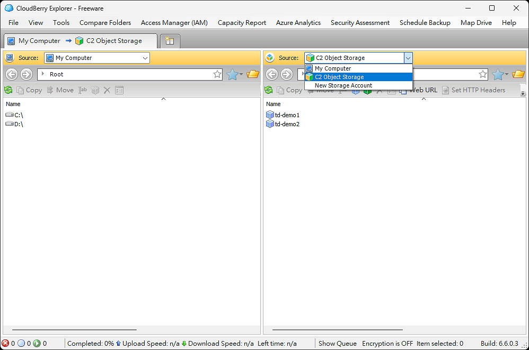Screen dimensions: 529x350
Task: Open the Help menu
Action: pyautogui.click(x=509, y=23)
